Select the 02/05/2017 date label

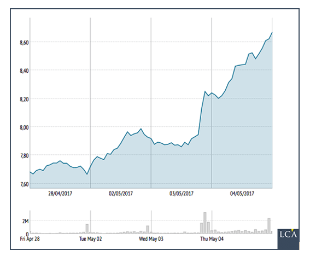121,193
